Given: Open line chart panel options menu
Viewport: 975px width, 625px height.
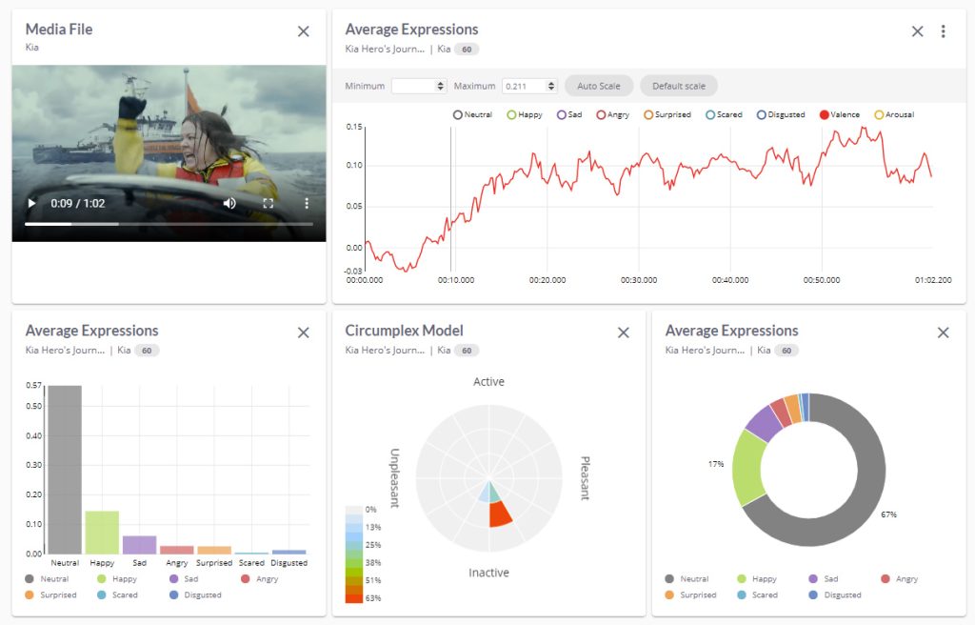Looking at the screenshot, I should (x=943, y=31).
